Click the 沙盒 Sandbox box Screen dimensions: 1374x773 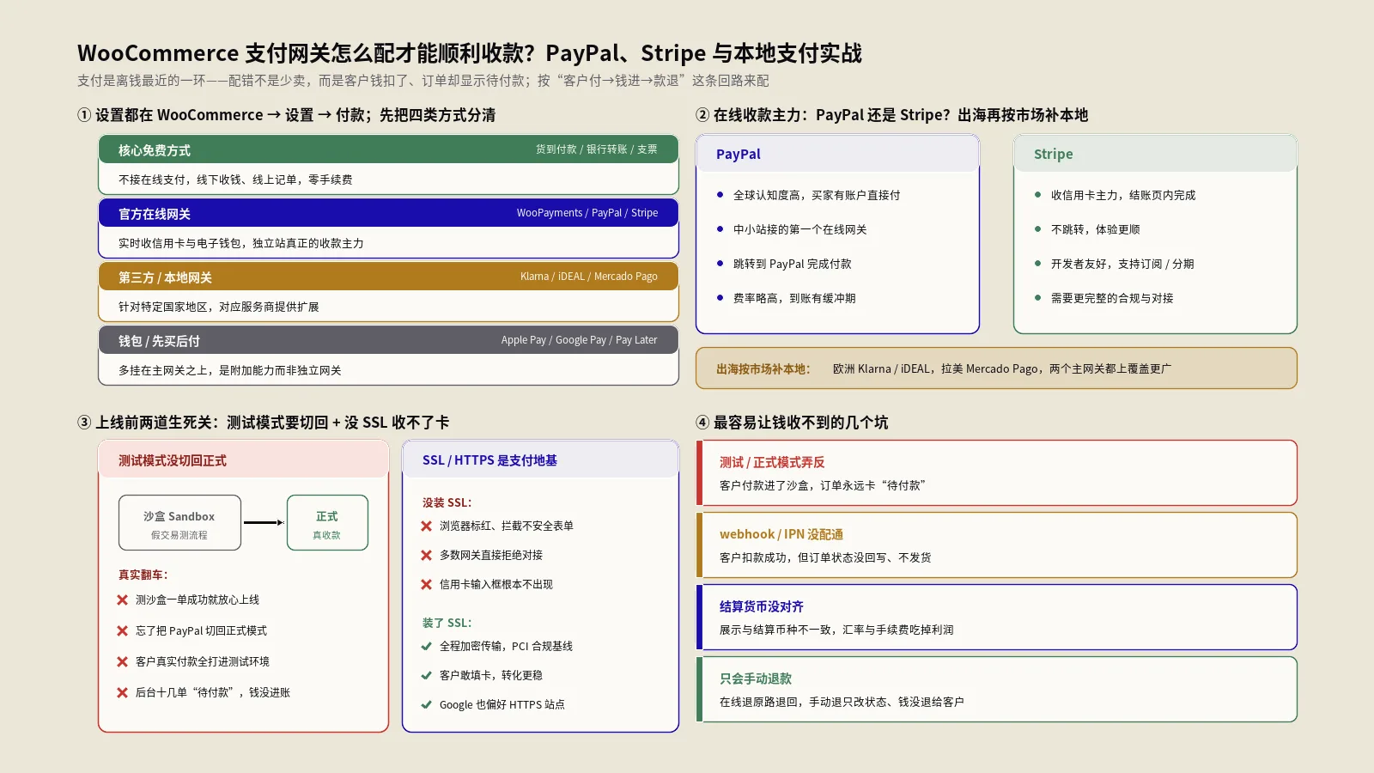click(x=179, y=522)
